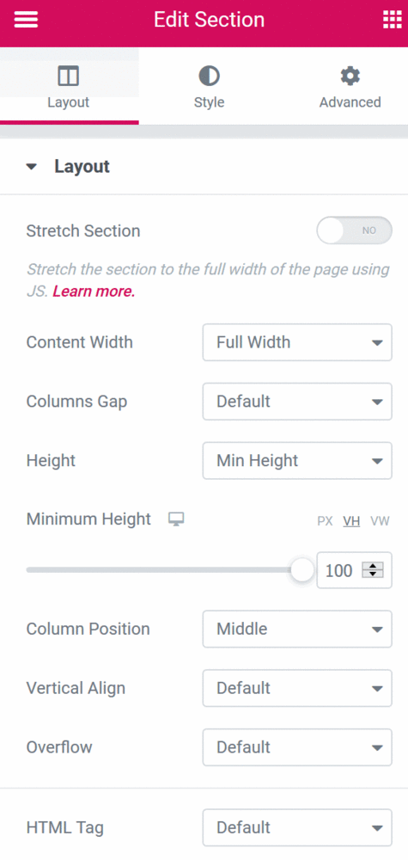Open the widgets grid icon

click(x=392, y=20)
